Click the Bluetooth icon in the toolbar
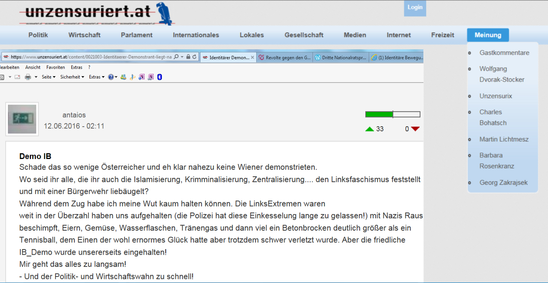This screenshot has width=548, height=283. click(160, 77)
